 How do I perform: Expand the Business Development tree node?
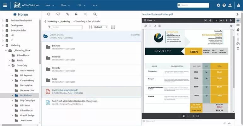click(x=3, y=20)
